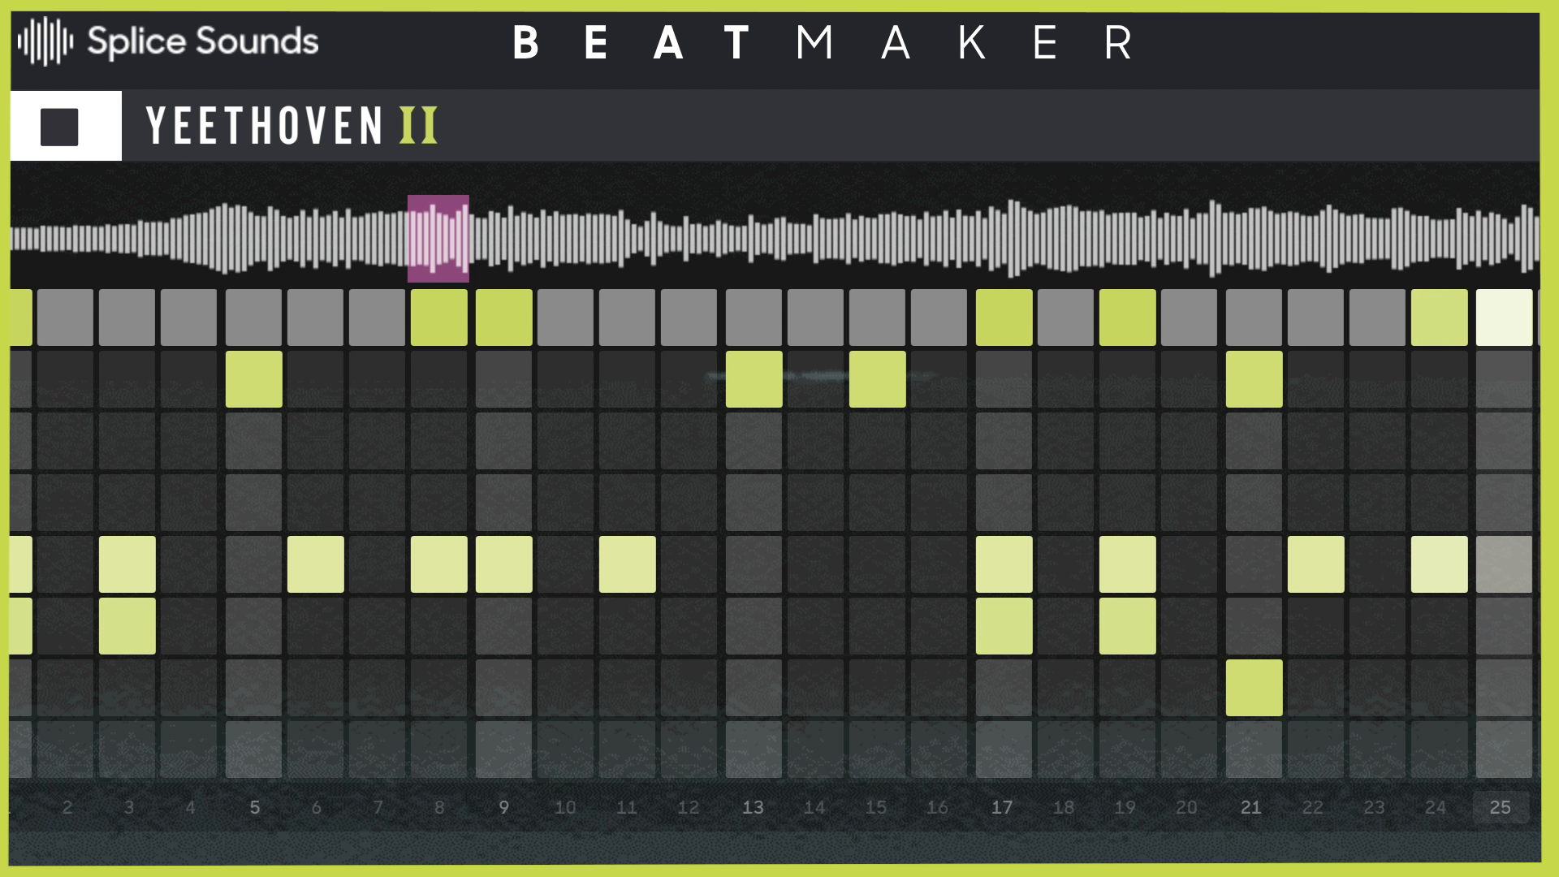This screenshot has width=1559, height=877.
Task: Enable the bottom row pad at step 13
Action: click(754, 750)
